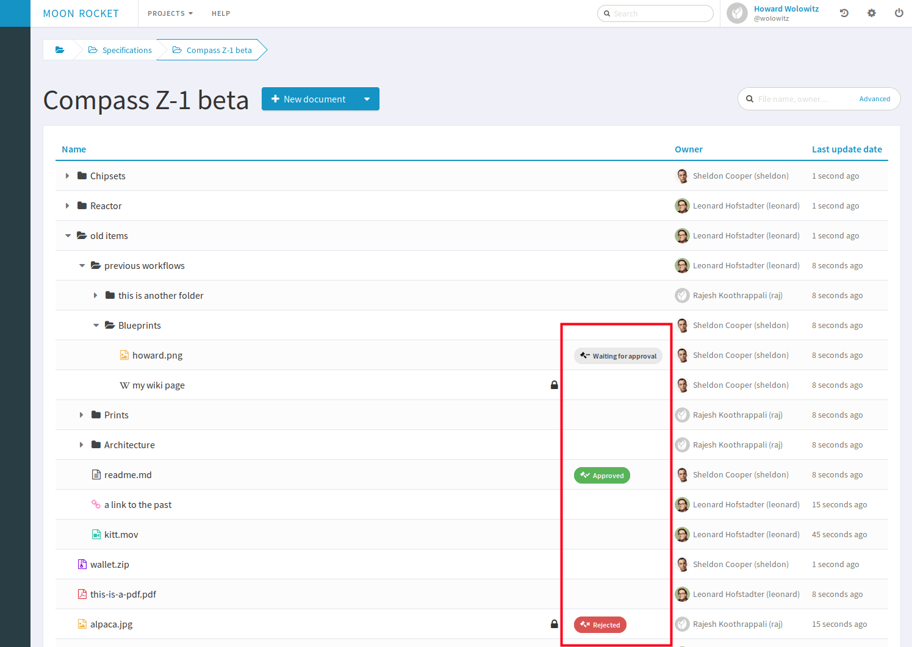Image resolution: width=912 pixels, height=647 pixels.
Task: Collapse the old items folder
Action: click(68, 236)
